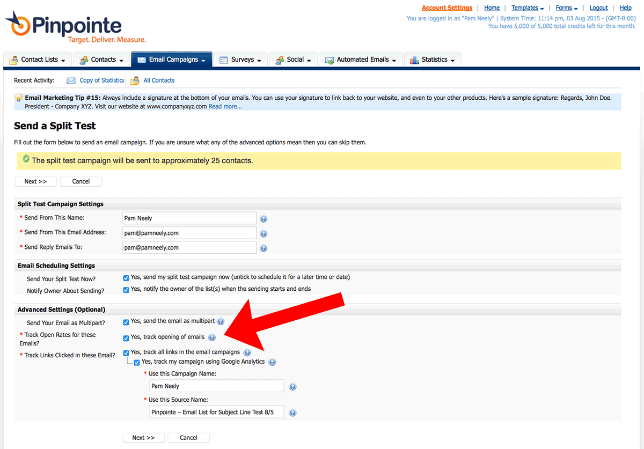The height and width of the screenshot is (449, 644).
Task: Click the lightbulb marketing tip icon
Action: click(19, 98)
